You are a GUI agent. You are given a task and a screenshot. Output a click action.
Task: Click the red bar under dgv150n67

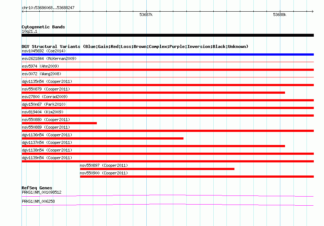point(167,108)
